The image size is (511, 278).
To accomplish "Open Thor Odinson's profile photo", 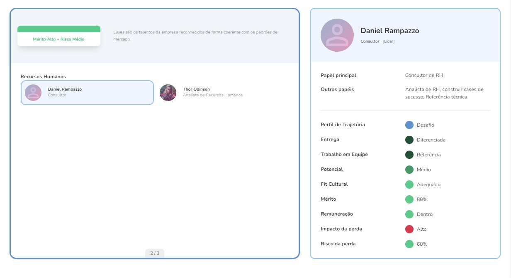I will pos(168,93).
